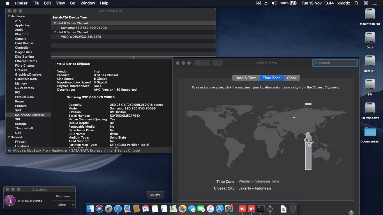Click the Spotlight search magnifier icon
The image size is (383, 215).
(x=357, y=3)
